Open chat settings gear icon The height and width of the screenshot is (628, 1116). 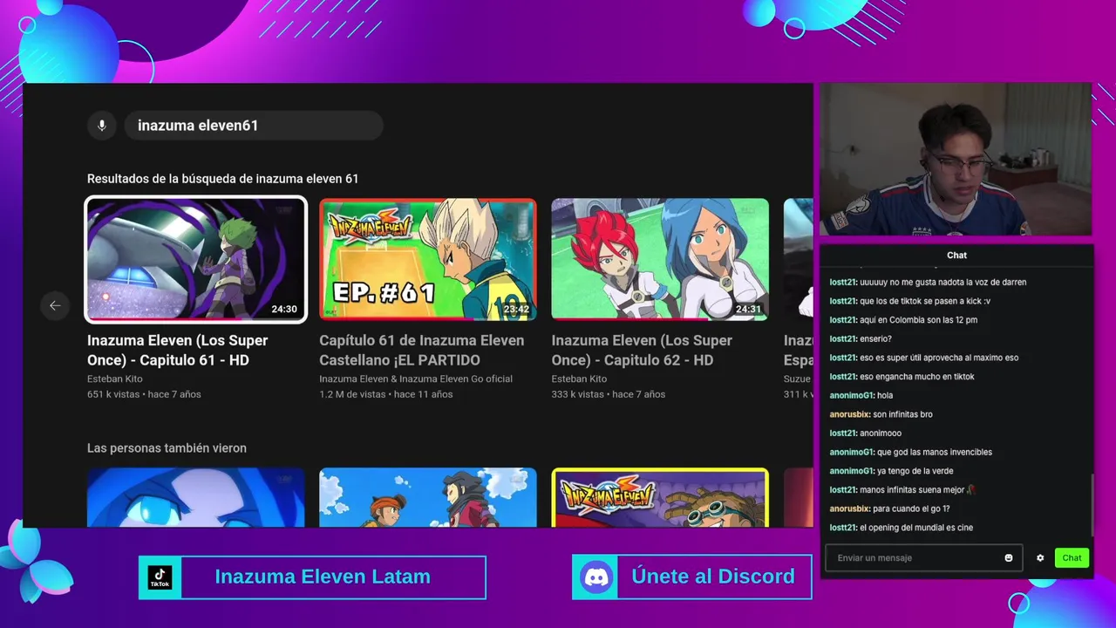pos(1040,558)
